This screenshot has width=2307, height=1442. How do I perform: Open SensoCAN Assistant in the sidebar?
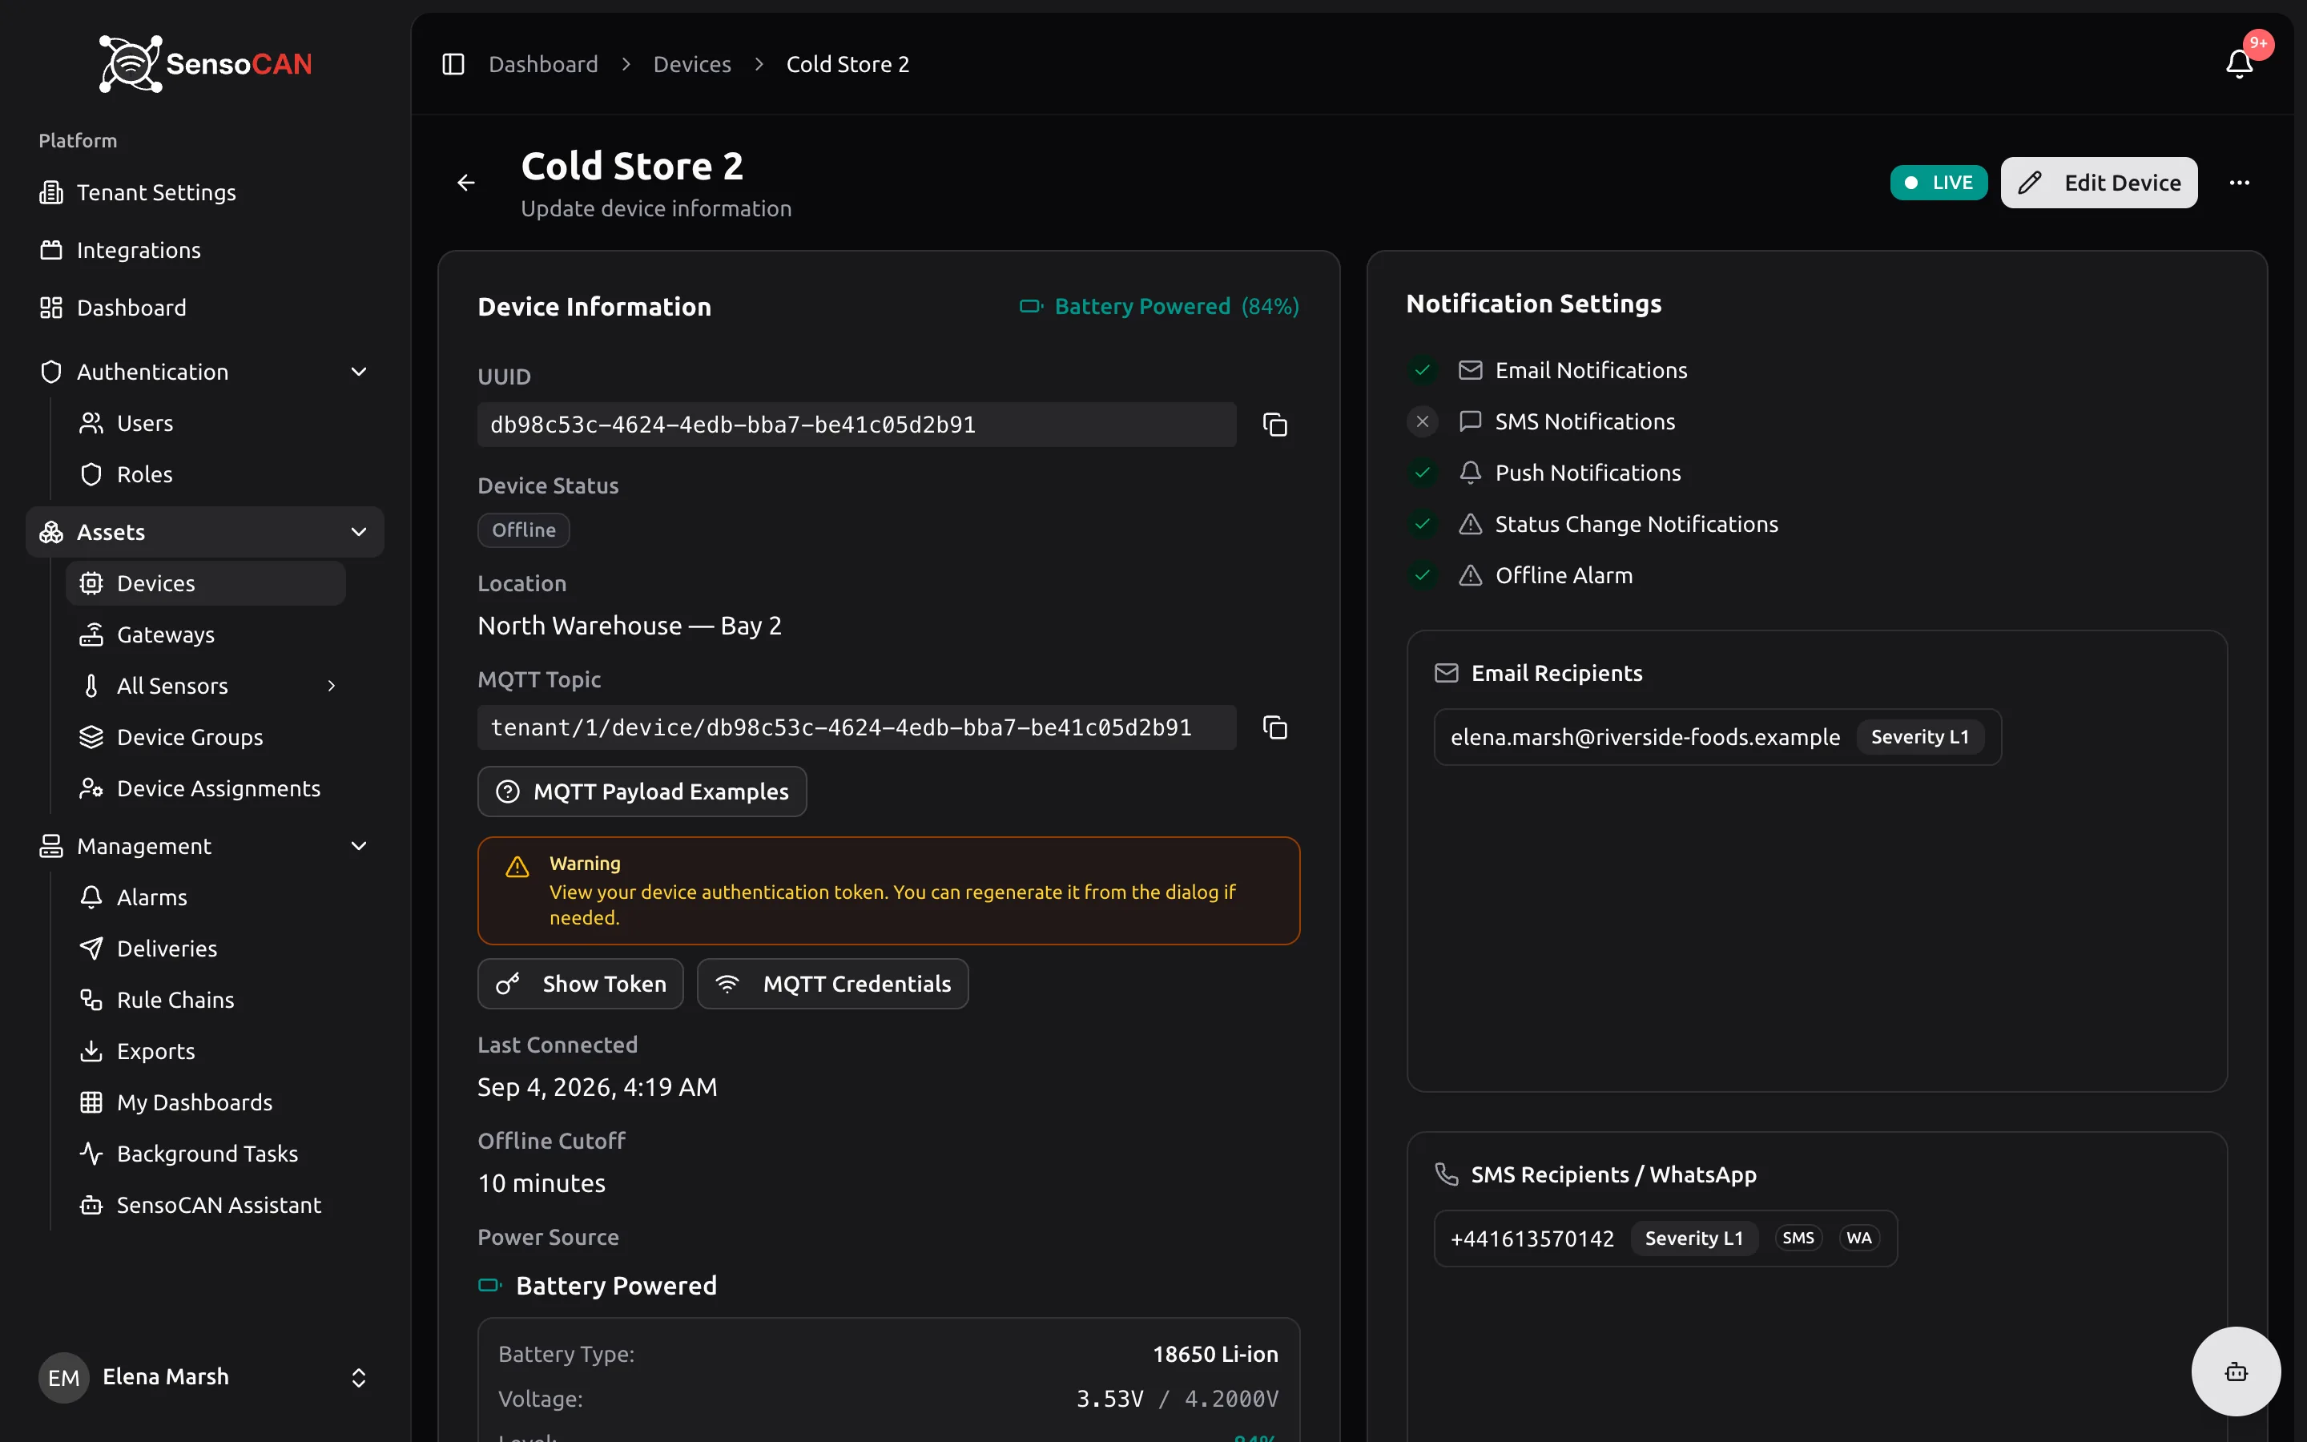(x=205, y=1206)
